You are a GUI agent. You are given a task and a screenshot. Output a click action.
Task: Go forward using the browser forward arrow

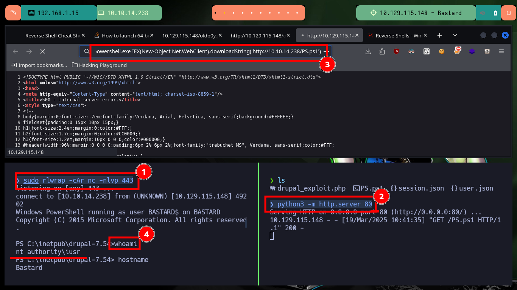click(29, 51)
